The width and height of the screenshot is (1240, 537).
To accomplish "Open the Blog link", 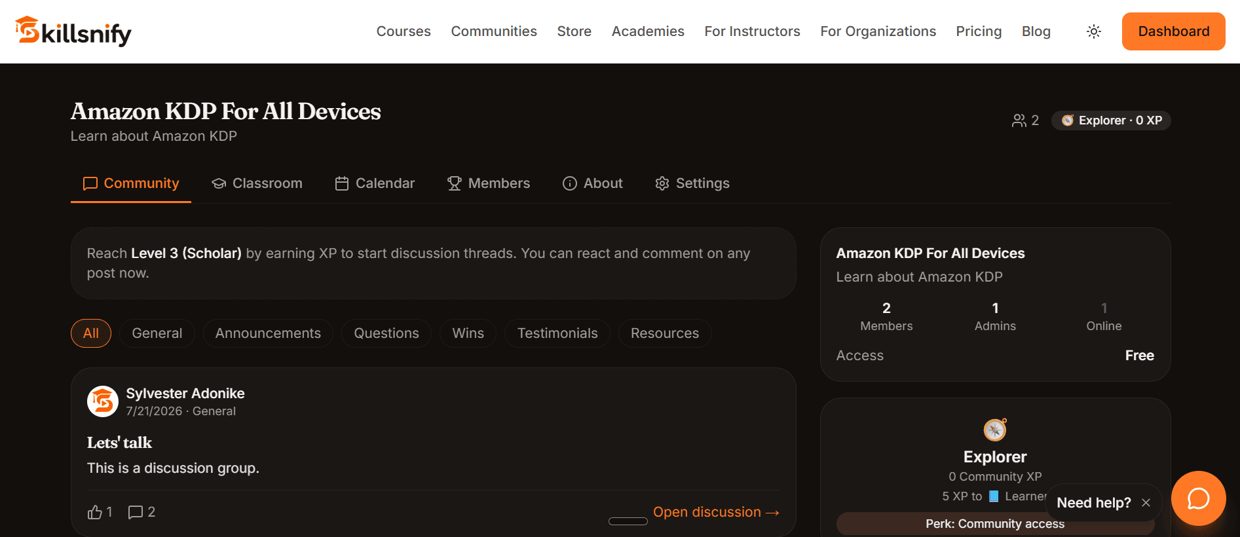I will (x=1036, y=31).
